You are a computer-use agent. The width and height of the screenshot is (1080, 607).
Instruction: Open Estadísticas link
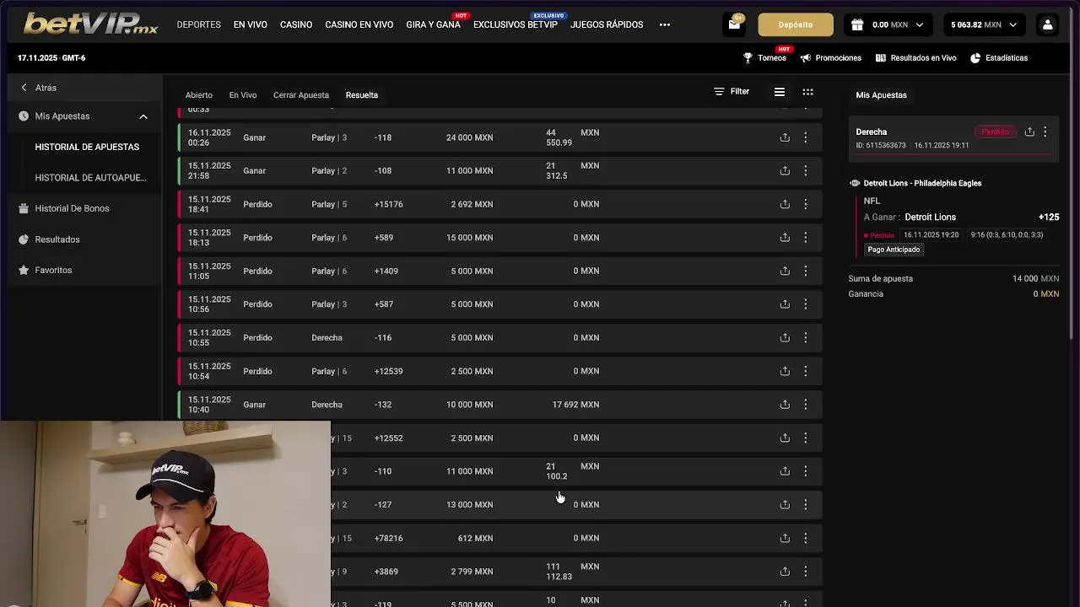(999, 58)
